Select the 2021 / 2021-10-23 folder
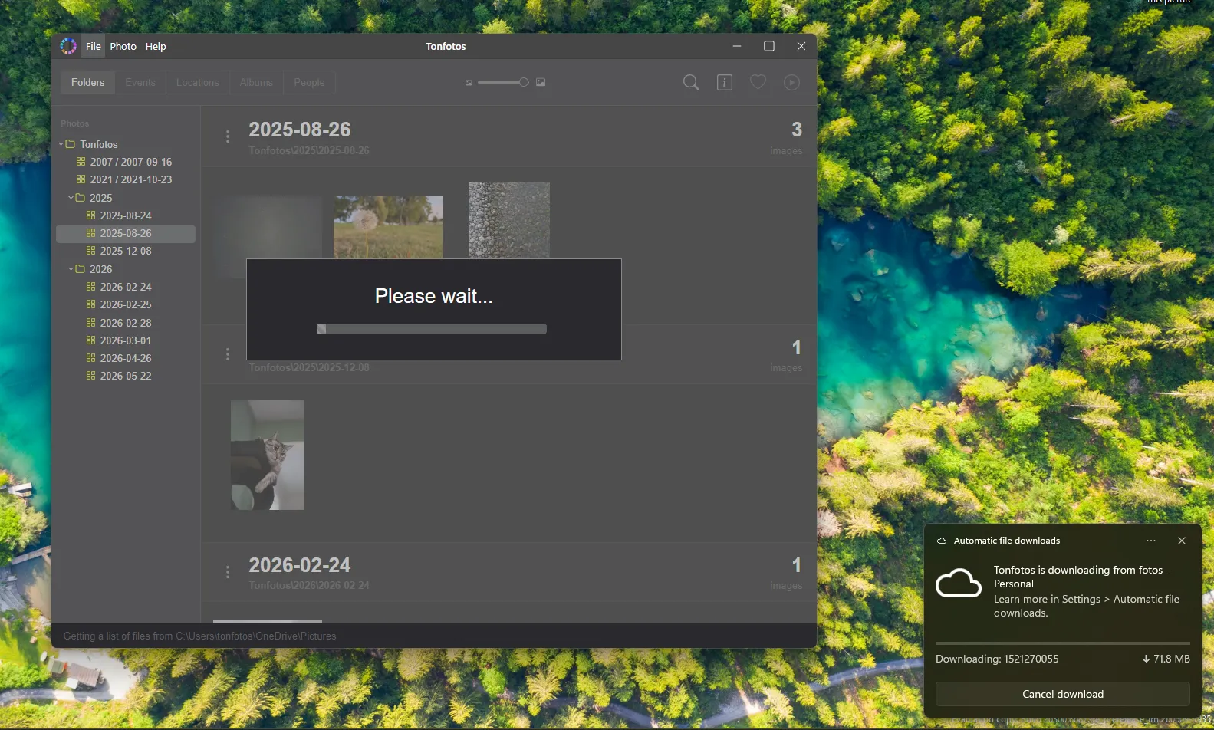Viewport: 1214px width, 730px height. click(130, 179)
